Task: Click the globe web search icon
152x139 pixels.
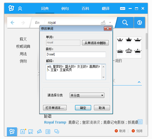Action: (x=140, y=23)
